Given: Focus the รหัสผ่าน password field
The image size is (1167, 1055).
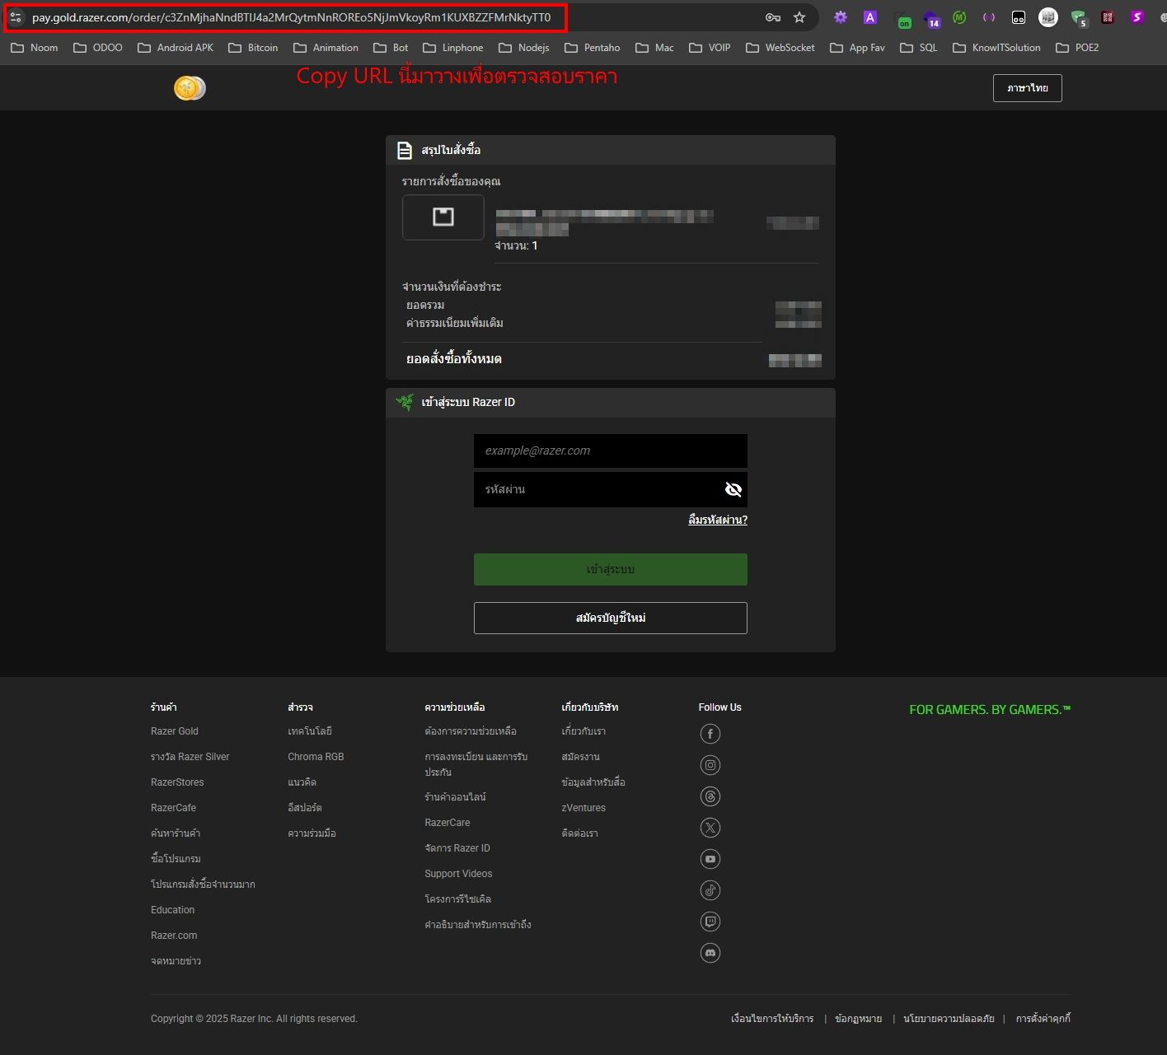Looking at the screenshot, I should click(x=610, y=490).
